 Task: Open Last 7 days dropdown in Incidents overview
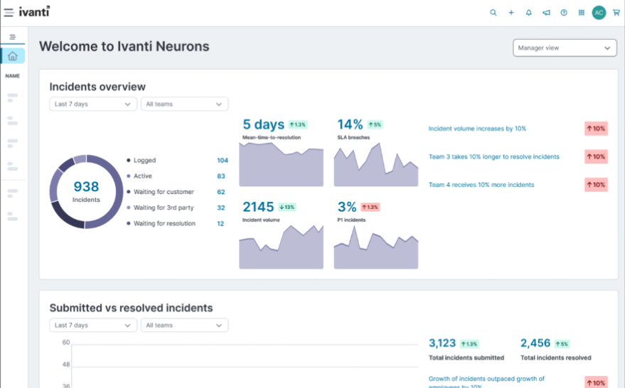93,104
